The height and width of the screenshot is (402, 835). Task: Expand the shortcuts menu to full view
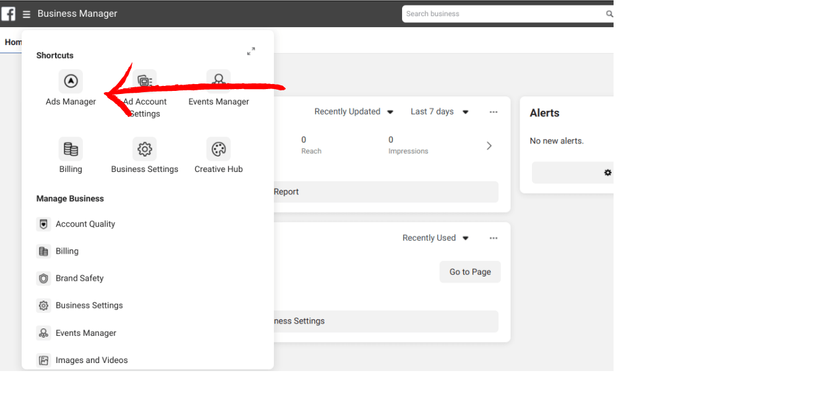[x=251, y=51]
